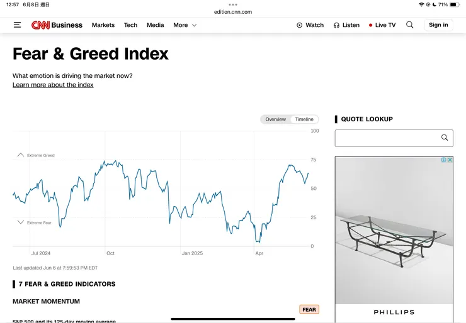Click the Live TV link
The image size is (466, 323).
(x=382, y=25)
